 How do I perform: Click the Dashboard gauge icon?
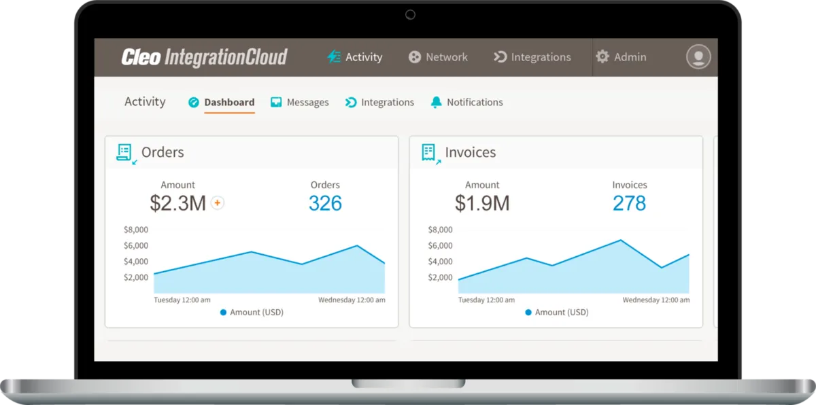click(x=194, y=103)
